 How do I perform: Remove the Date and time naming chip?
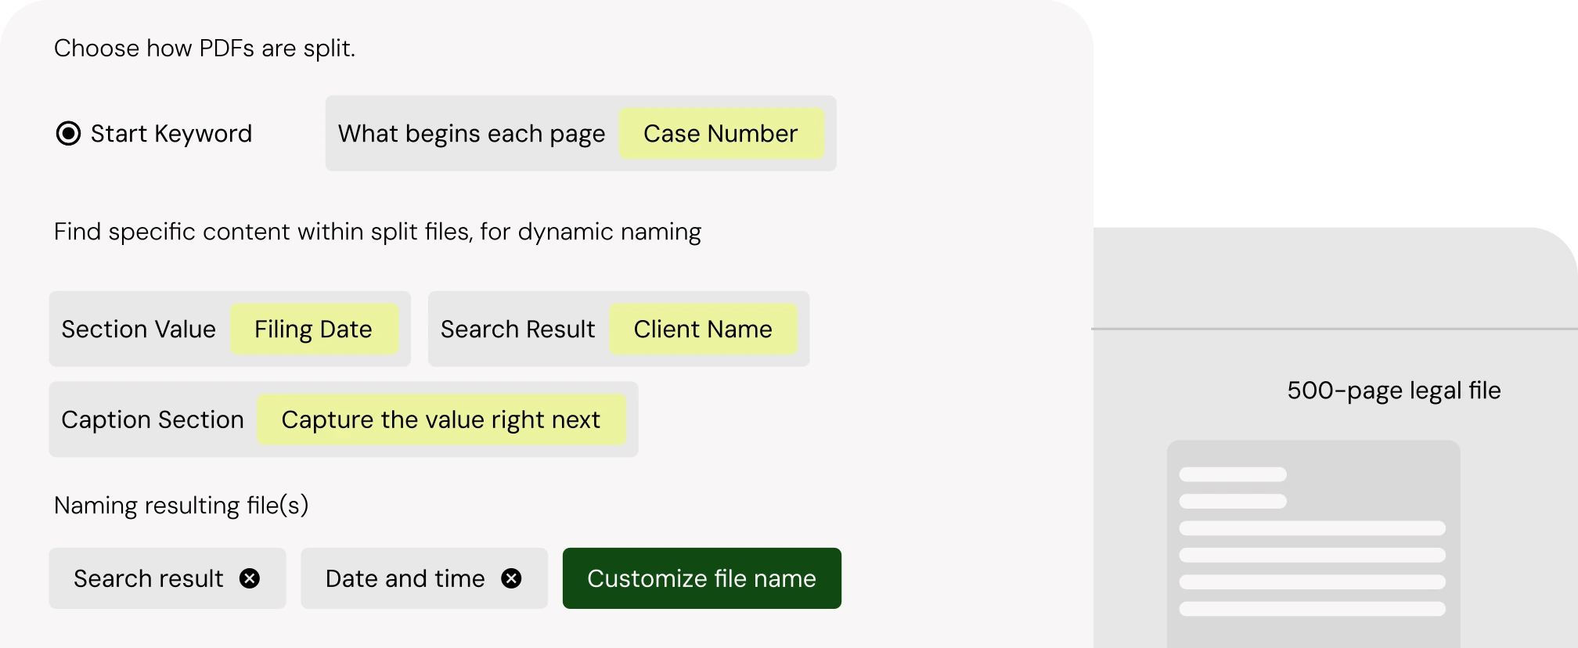click(x=511, y=578)
